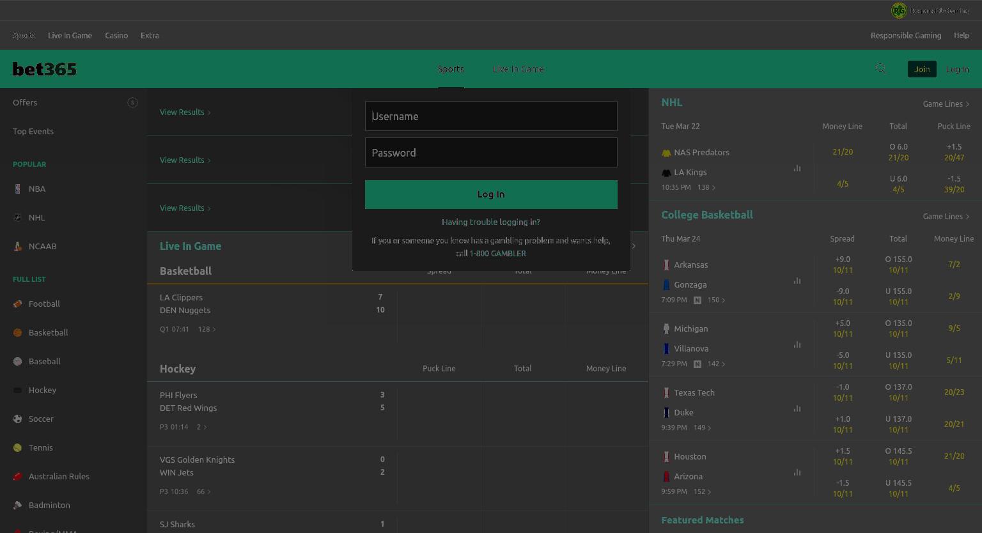Open Sports in the top menu bar
This screenshot has width=982, height=533.
(x=24, y=36)
